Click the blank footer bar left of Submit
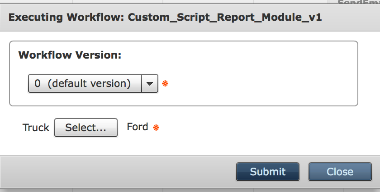The width and height of the screenshot is (380, 192). tap(116, 172)
